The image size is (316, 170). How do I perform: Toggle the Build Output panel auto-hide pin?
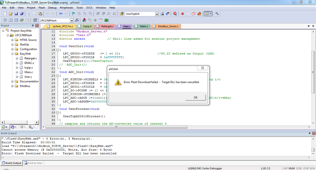(310, 133)
